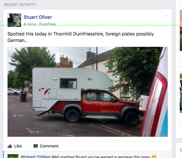Viewport: 182px width, 158px height.
Task: Click the thumbs-up Like icon
Action: pyautogui.click(x=10, y=146)
